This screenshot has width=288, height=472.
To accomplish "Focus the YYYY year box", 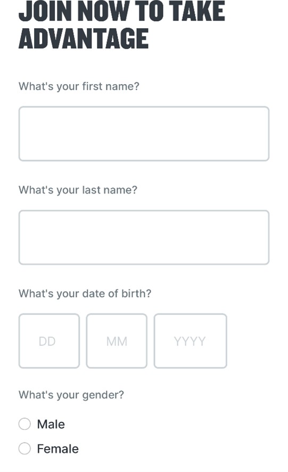I will point(190,341).
